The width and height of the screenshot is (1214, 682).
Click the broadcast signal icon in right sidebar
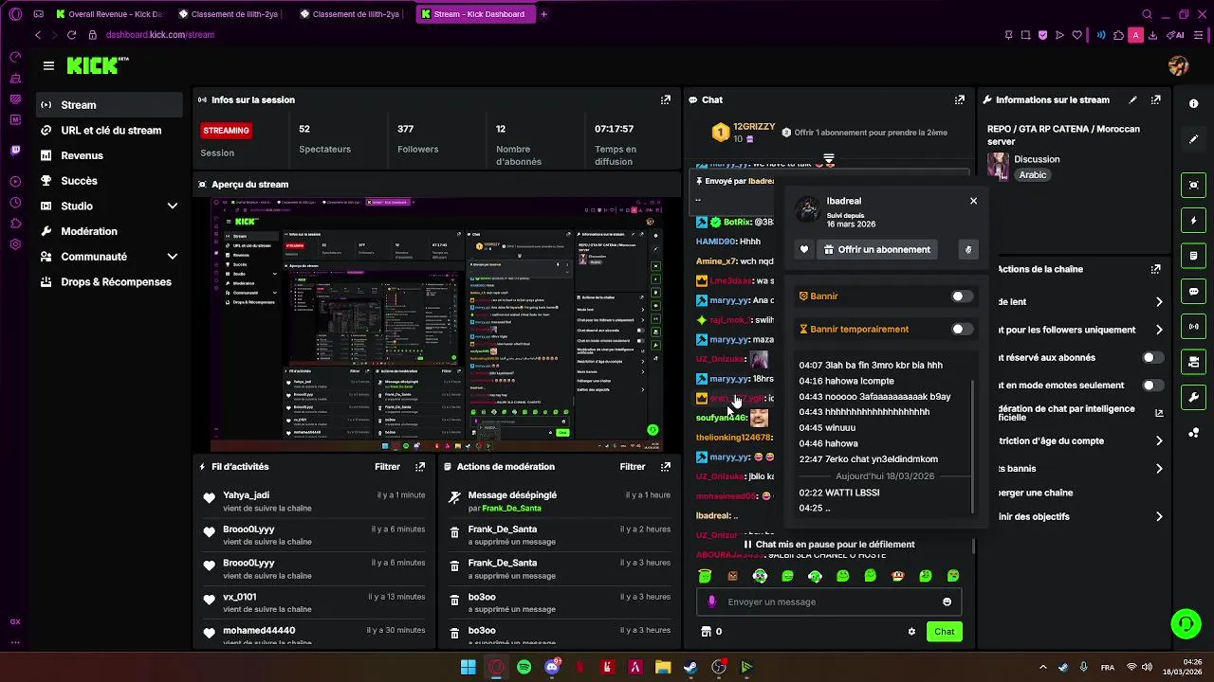1194,327
